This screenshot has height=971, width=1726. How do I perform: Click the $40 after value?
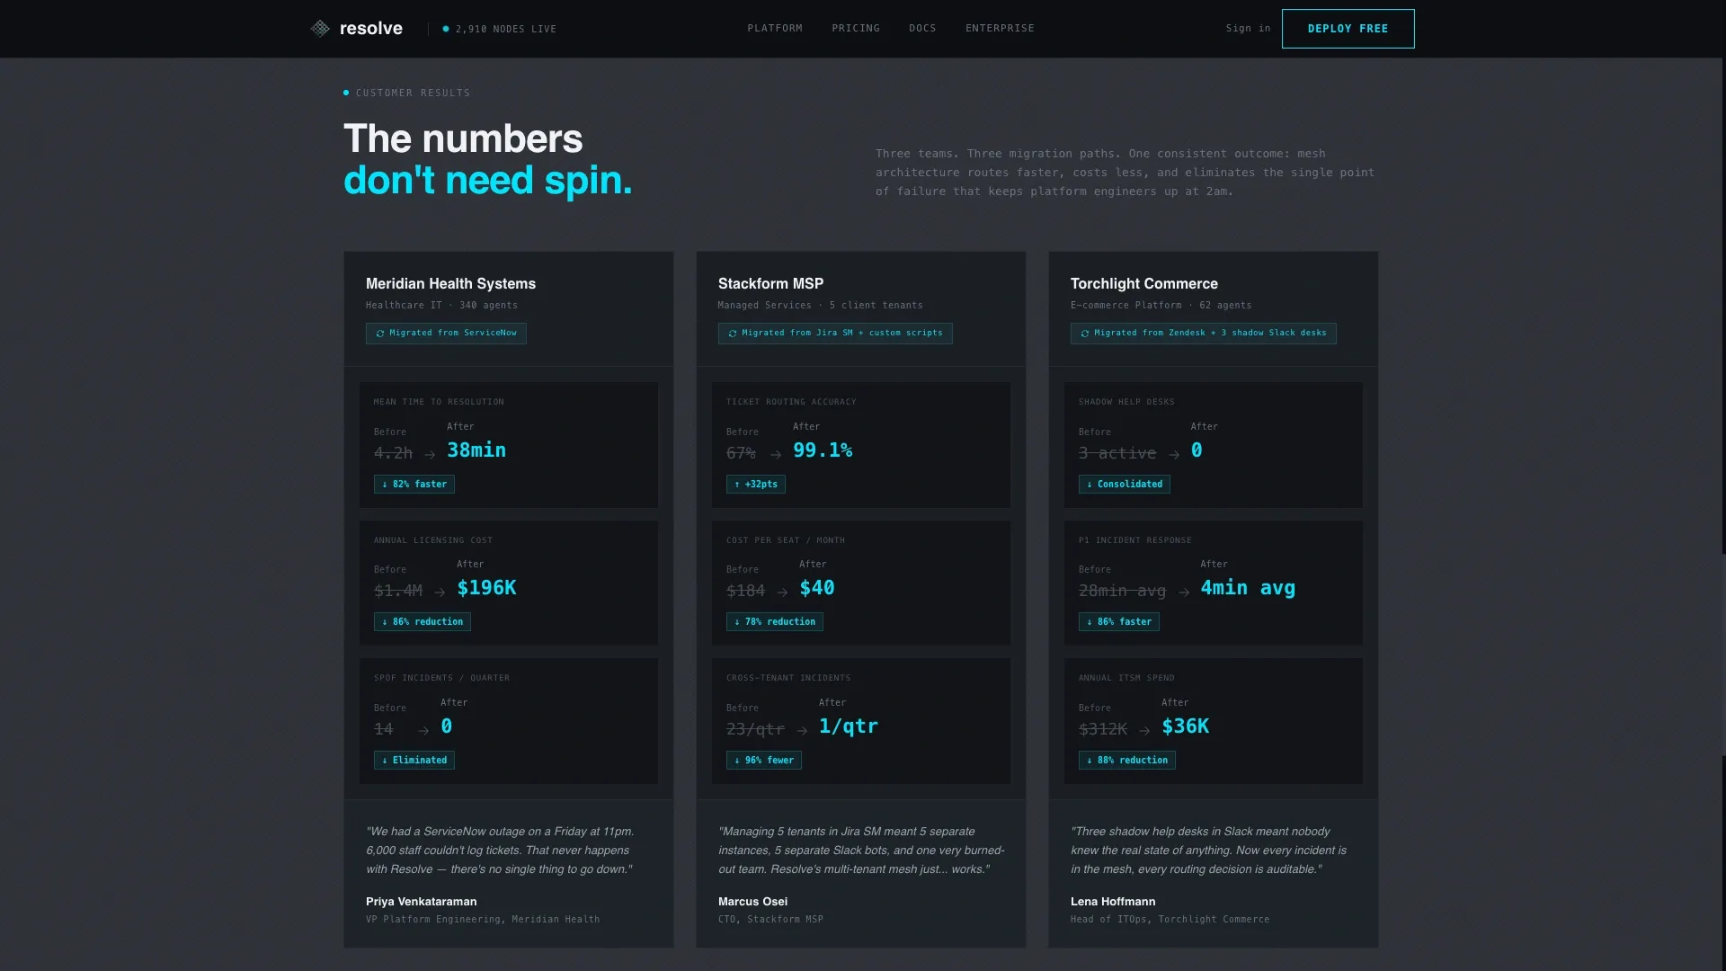pyautogui.click(x=817, y=588)
